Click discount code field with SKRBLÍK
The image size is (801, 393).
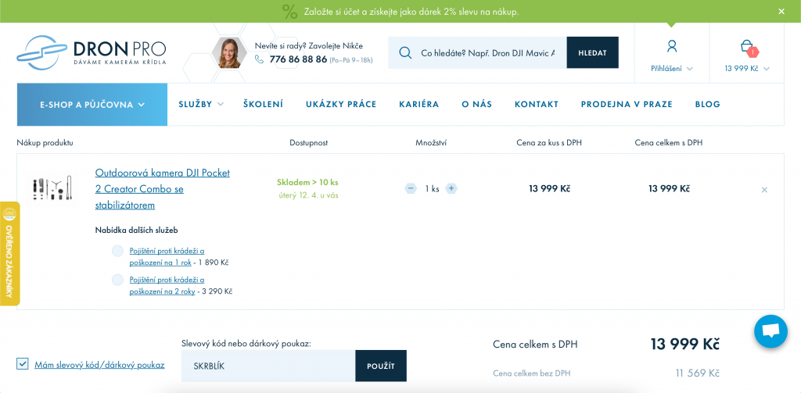[268, 366]
